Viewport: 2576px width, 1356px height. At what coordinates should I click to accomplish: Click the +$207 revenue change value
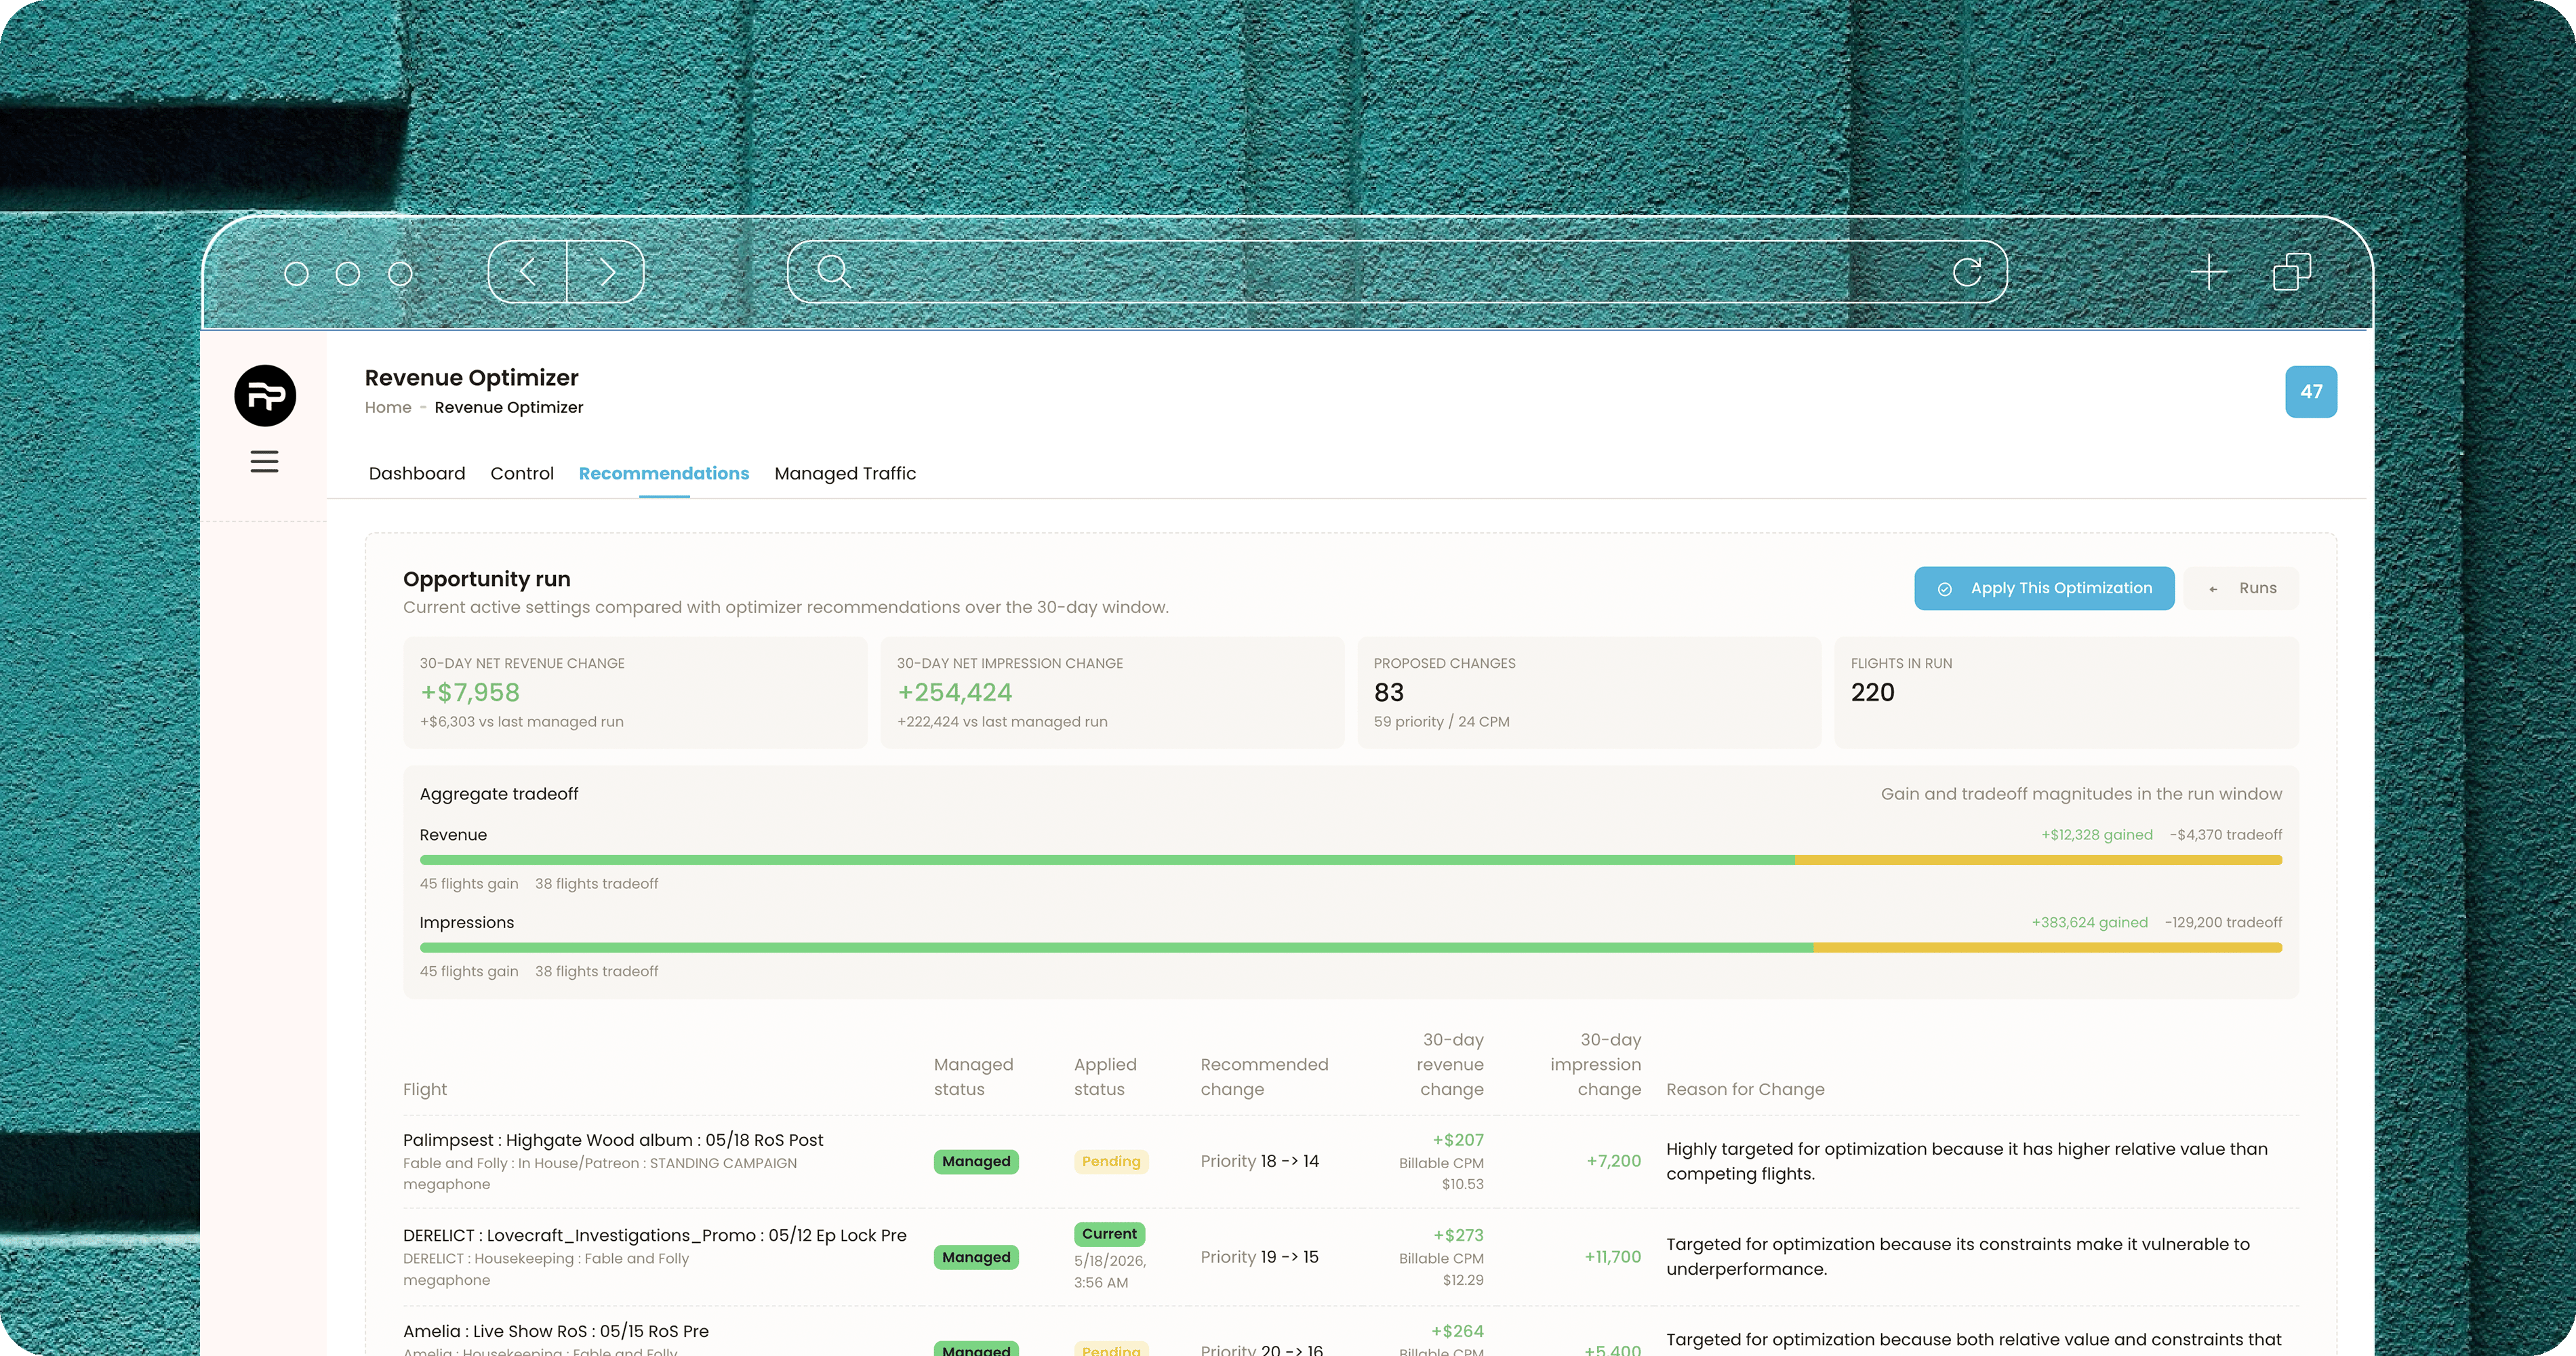point(1458,1140)
